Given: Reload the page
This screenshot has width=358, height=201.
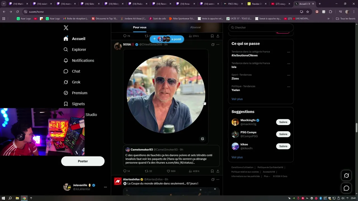Looking at the screenshot, I should 17,12.
